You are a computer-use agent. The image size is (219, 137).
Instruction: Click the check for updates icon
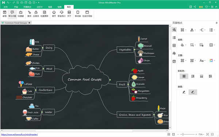click(x=45, y=14)
